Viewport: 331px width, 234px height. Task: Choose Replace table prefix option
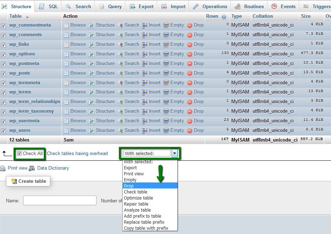150,222
